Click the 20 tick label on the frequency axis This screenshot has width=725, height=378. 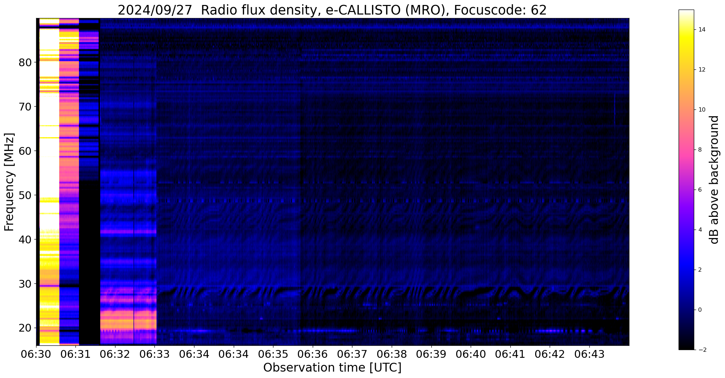tap(25, 328)
